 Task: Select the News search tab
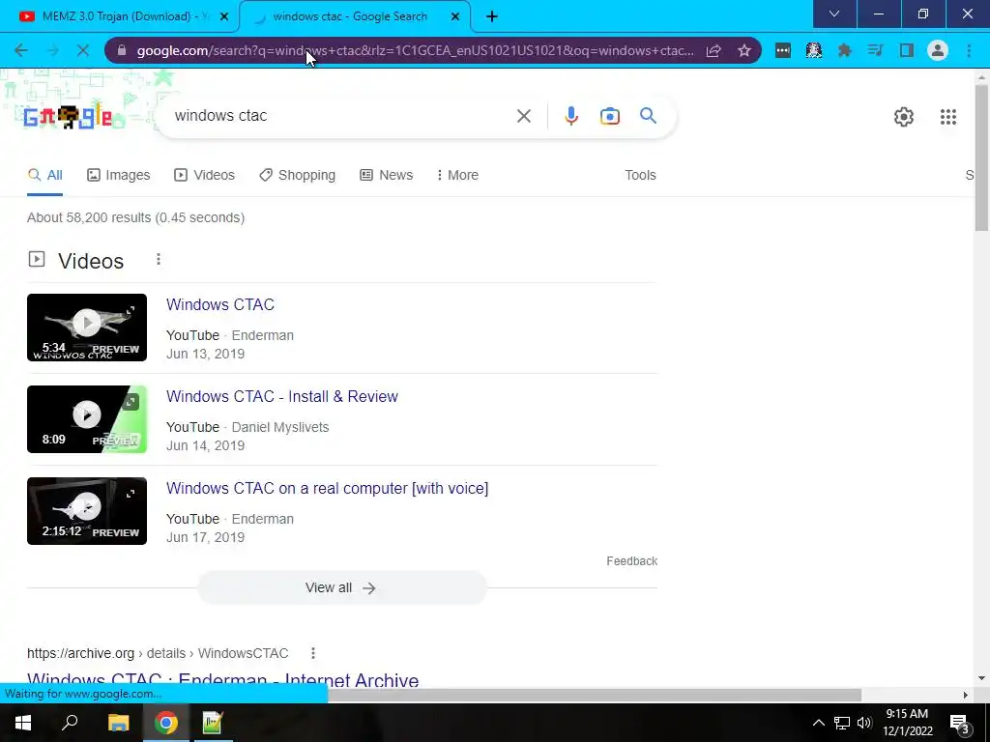click(x=387, y=175)
